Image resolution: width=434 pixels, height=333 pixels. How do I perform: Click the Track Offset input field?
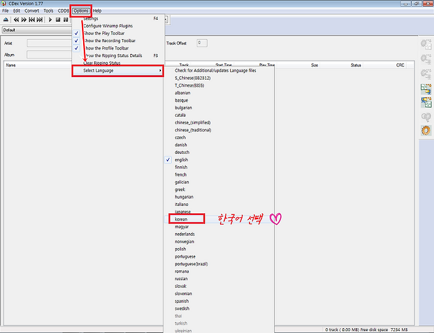click(202, 43)
